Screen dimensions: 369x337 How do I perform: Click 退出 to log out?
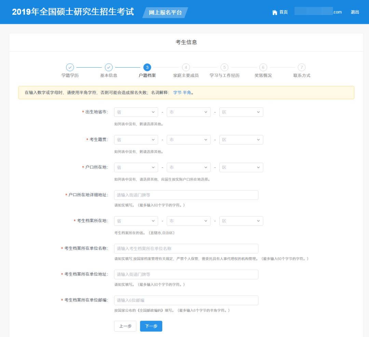coord(355,12)
